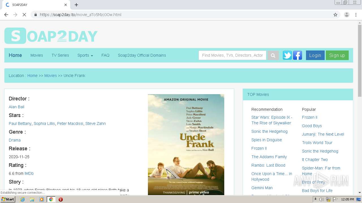Click Movies in breadcrumb location

(x=51, y=76)
